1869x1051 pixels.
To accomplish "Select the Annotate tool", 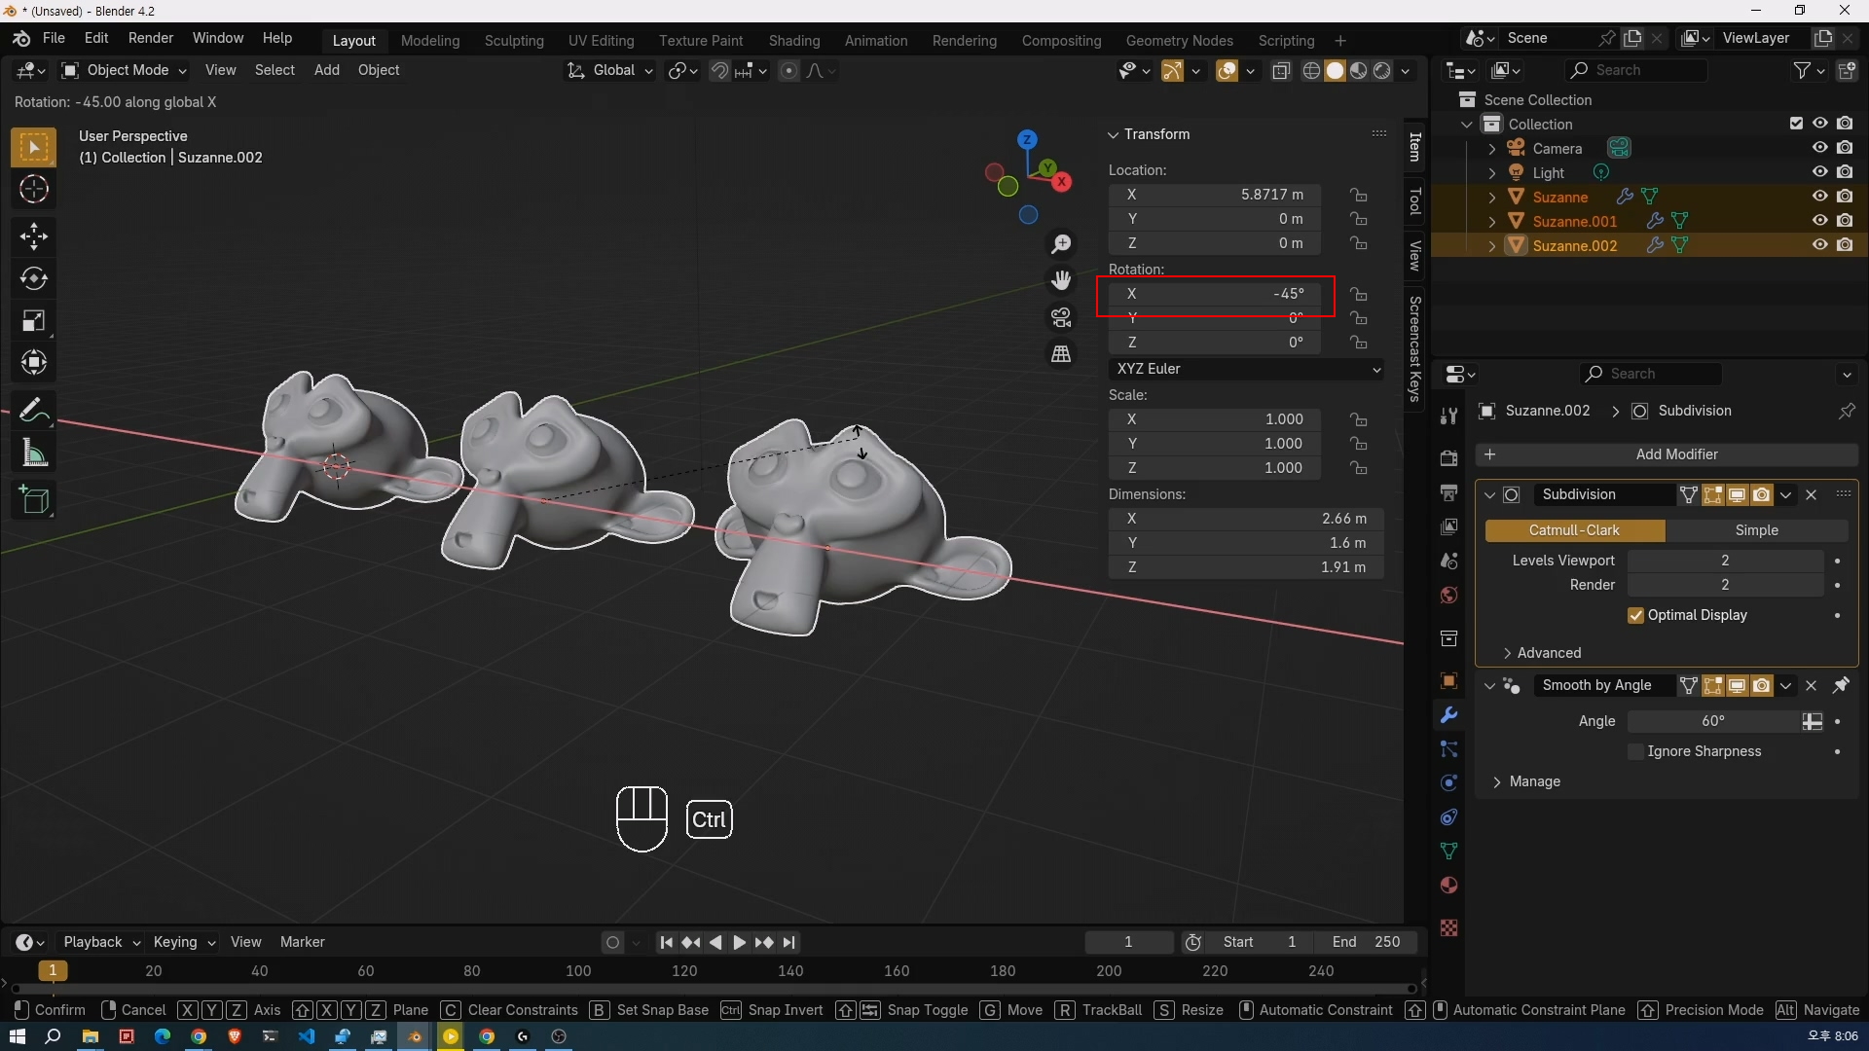I will pos(34,411).
